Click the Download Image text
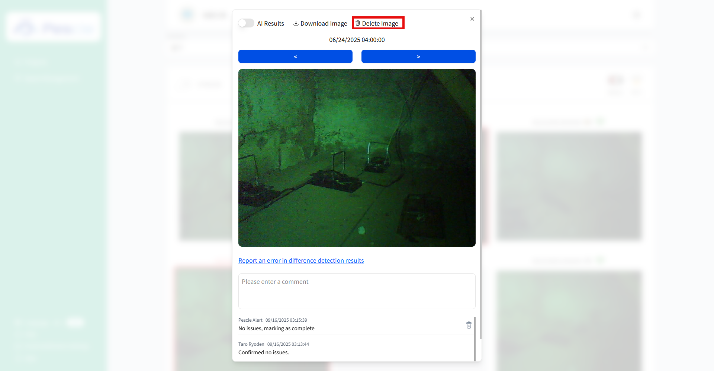The image size is (714, 371). [x=324, y=23]
